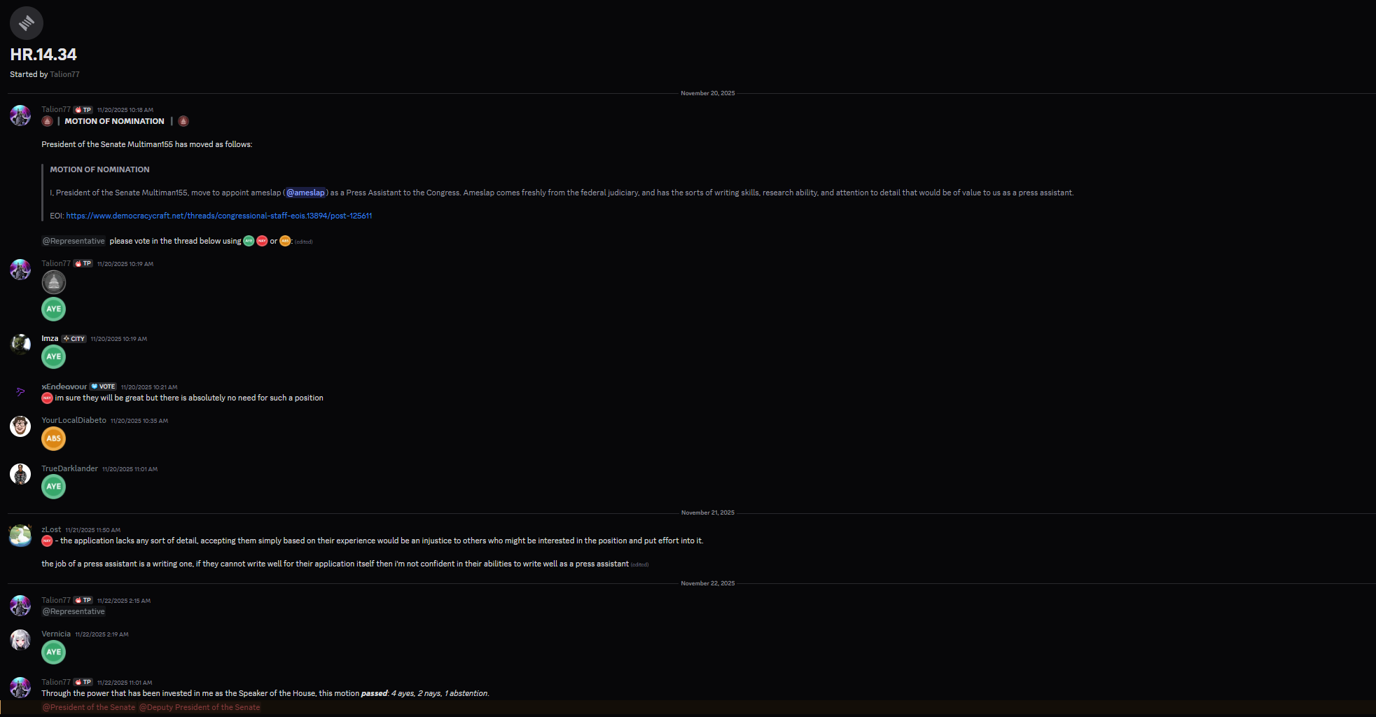Screen dimensions: 1376x717
Task: Click the thread icon above HR.14.34 title
Action: pyautogui.click(x=27, y=23)
